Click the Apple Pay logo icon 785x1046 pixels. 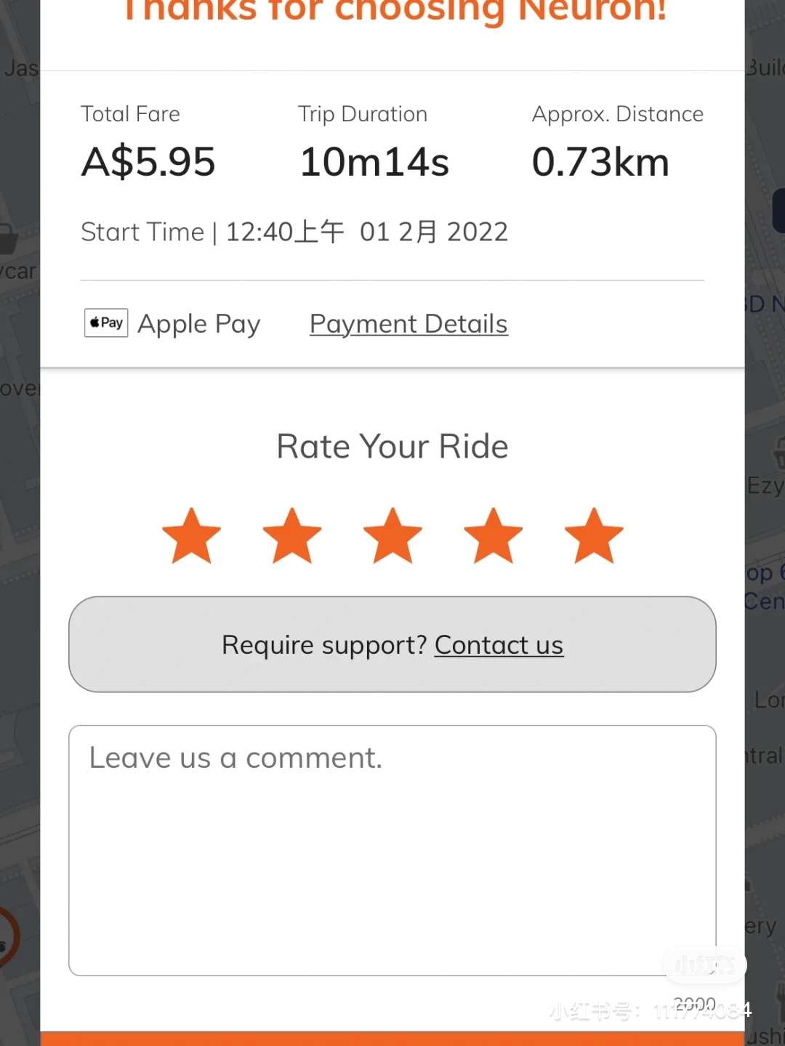(106, 323)
